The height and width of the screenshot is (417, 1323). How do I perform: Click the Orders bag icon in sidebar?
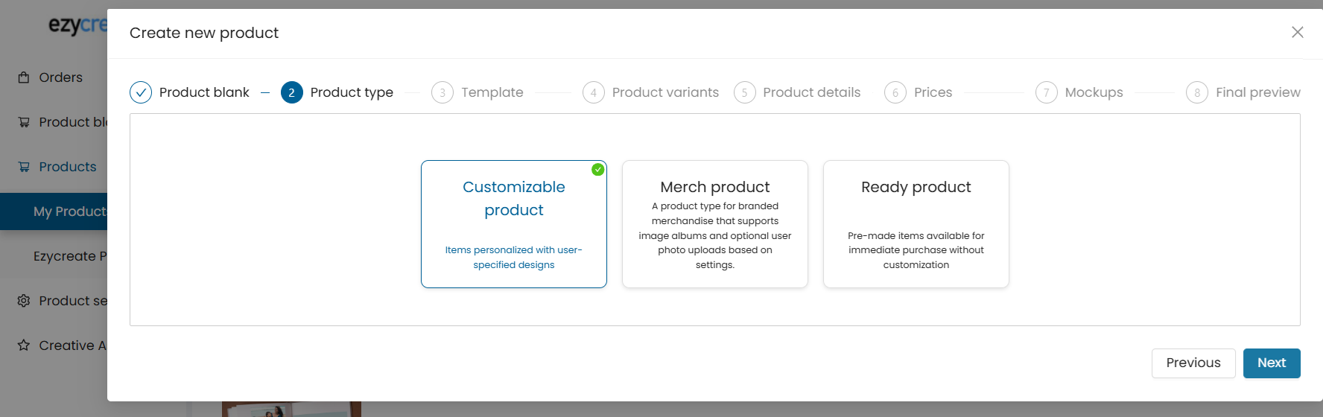click(x=24, y=77)
